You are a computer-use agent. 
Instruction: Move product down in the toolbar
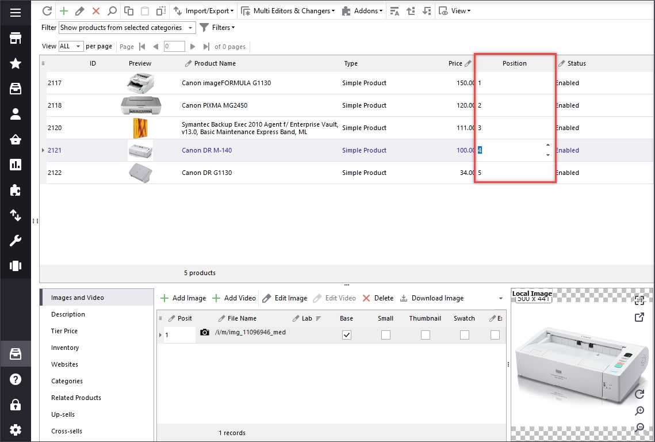tap(427, 11)
